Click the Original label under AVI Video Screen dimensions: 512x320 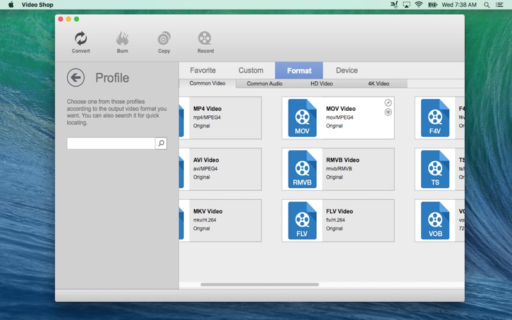202,177
